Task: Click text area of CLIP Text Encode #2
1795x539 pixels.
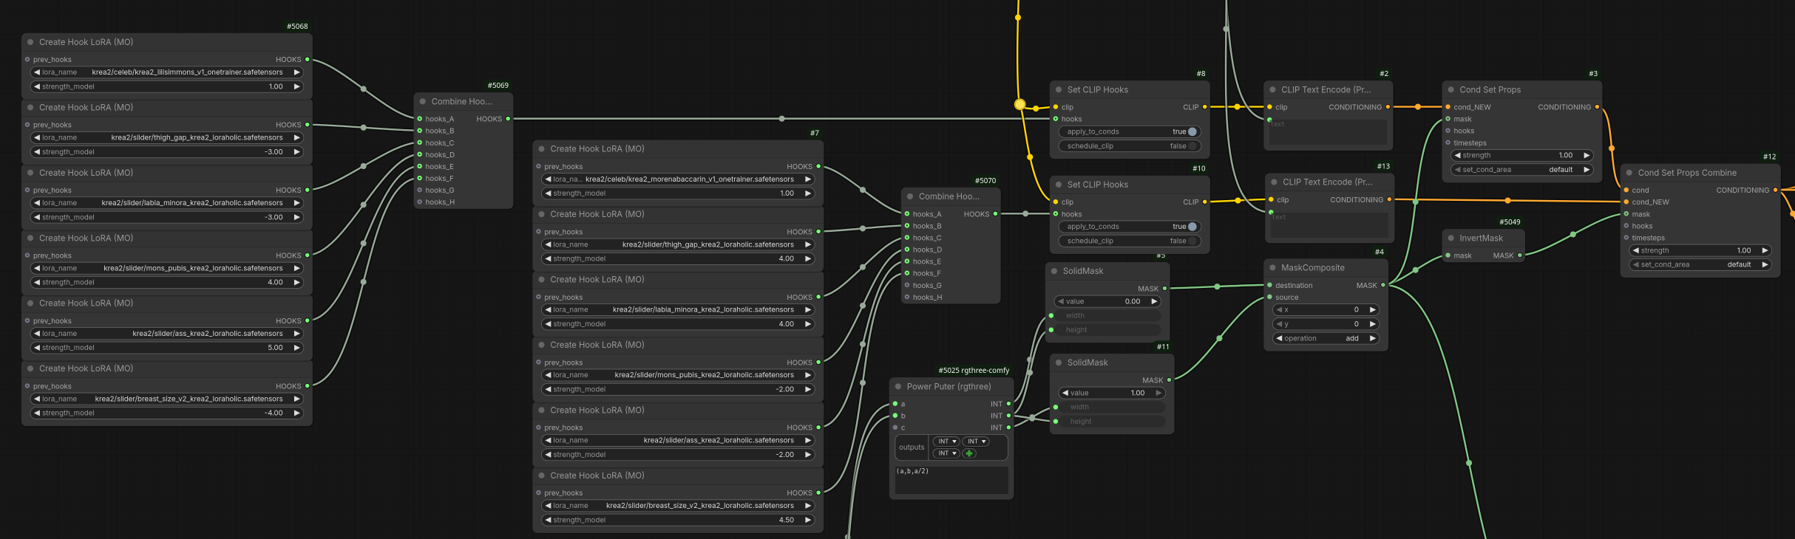Action: [1328, 132]
